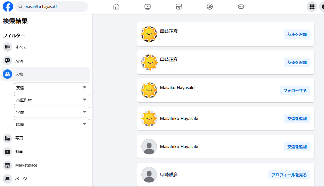Click the 投稿 filter label
This screenshot has width=324, height=187.
pyautogui.click(x=19, y=61)
